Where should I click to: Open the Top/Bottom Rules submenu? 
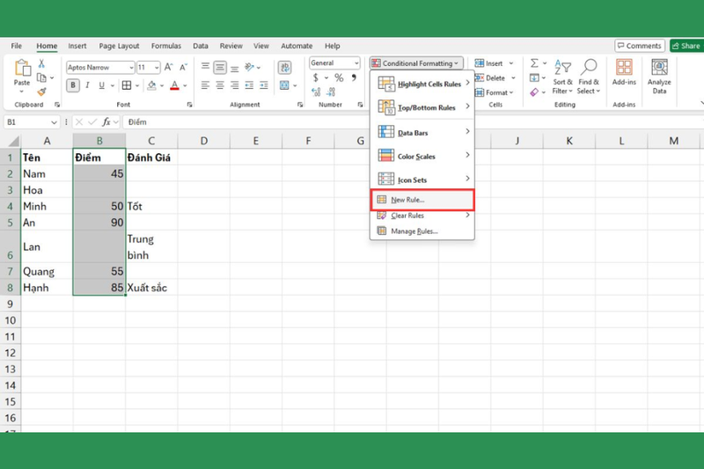pos(422,107)
